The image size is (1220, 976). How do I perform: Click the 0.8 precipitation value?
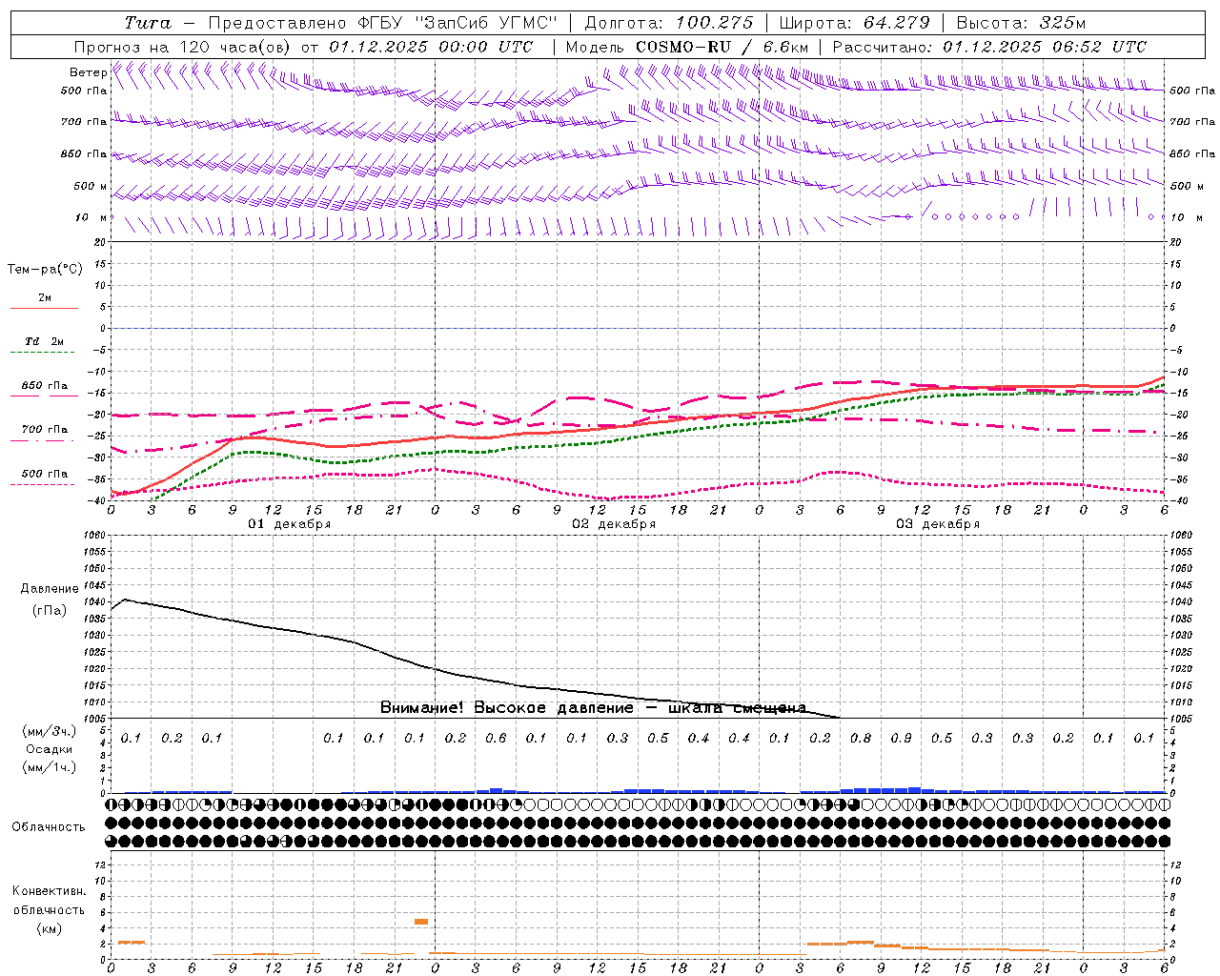click(x=861, y=738)
